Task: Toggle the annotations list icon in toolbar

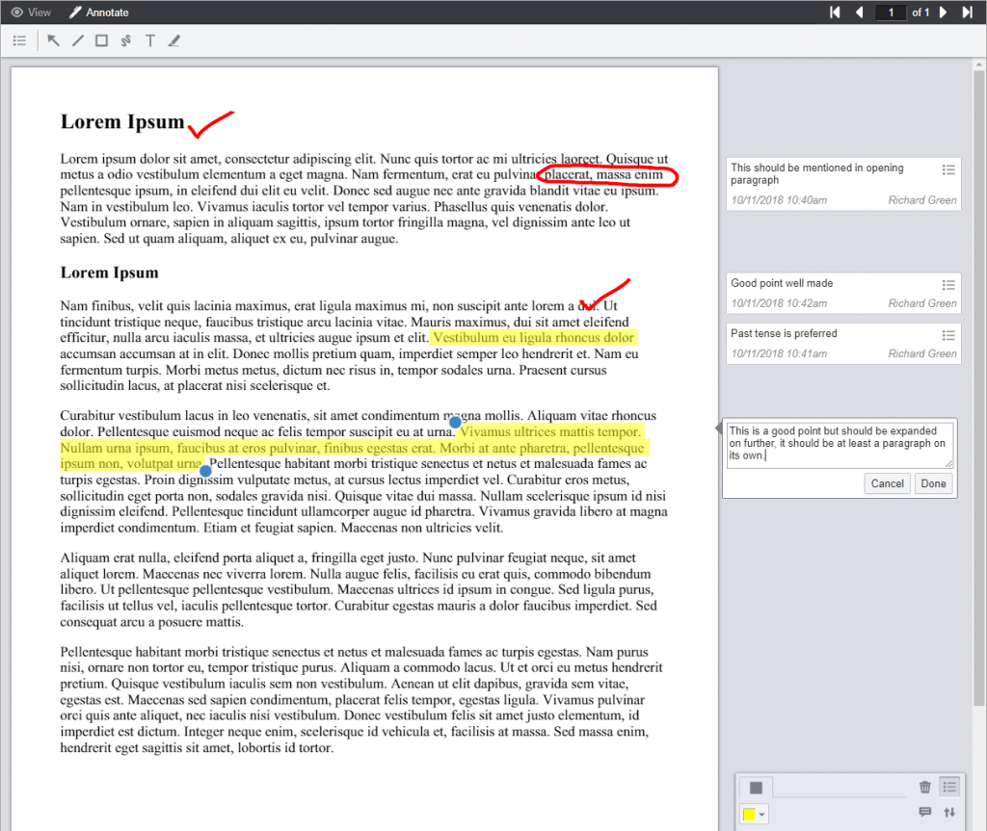Action: [x=19, y=40]
